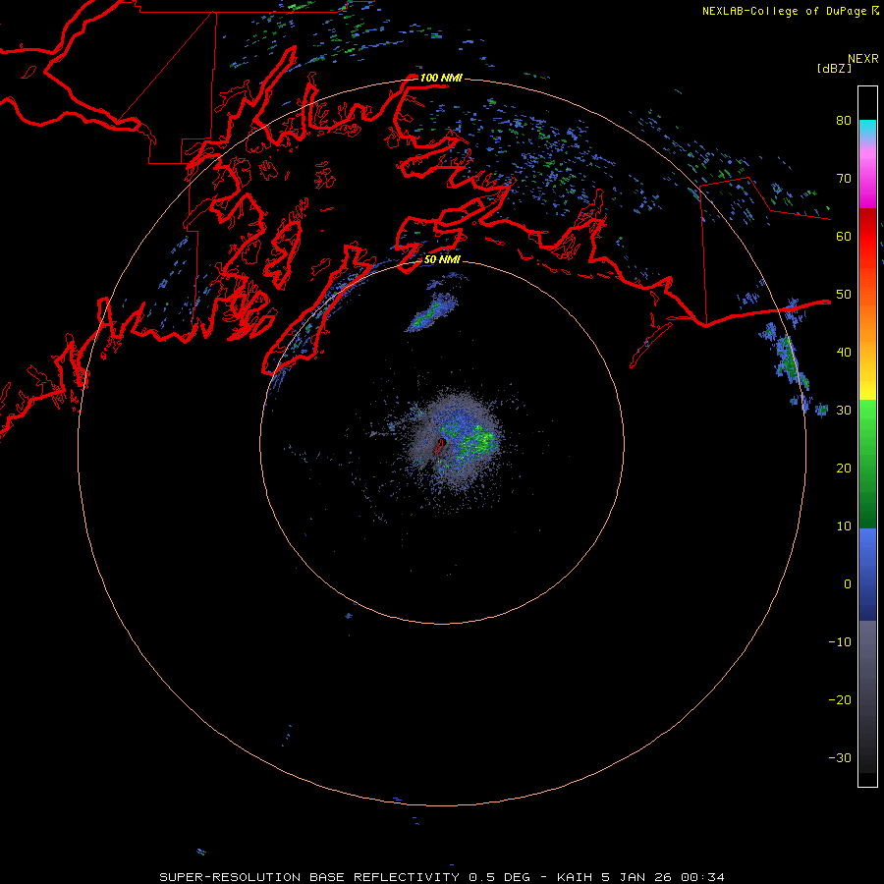884x884 pixels.
Task: Click the 50 value on dBZ scale
Action: pos(844,295)
